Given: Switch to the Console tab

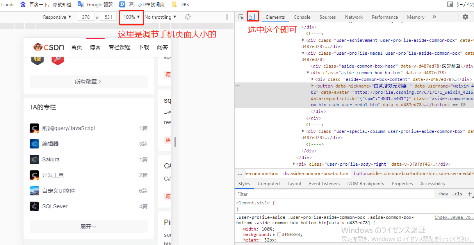Looking at the screenshot, I should click(302, 17).
